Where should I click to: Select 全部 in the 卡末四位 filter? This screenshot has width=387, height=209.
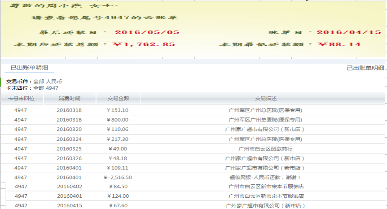coord(39,88)
